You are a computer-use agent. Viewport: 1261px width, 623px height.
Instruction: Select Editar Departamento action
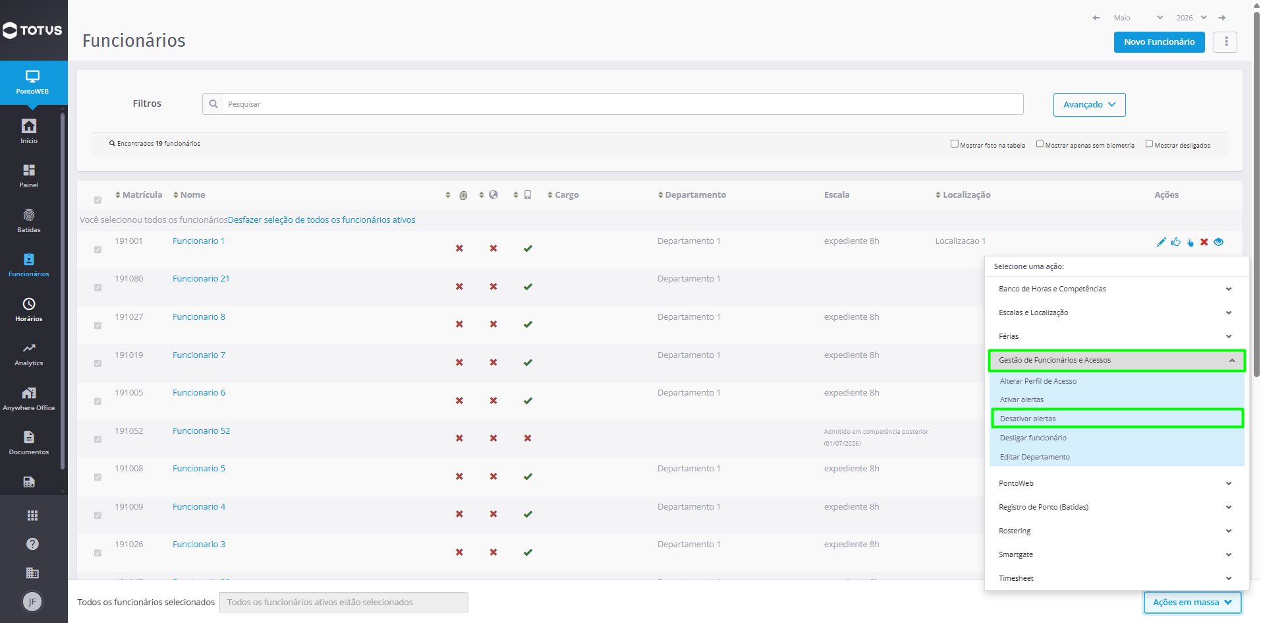coord(1116,457)
